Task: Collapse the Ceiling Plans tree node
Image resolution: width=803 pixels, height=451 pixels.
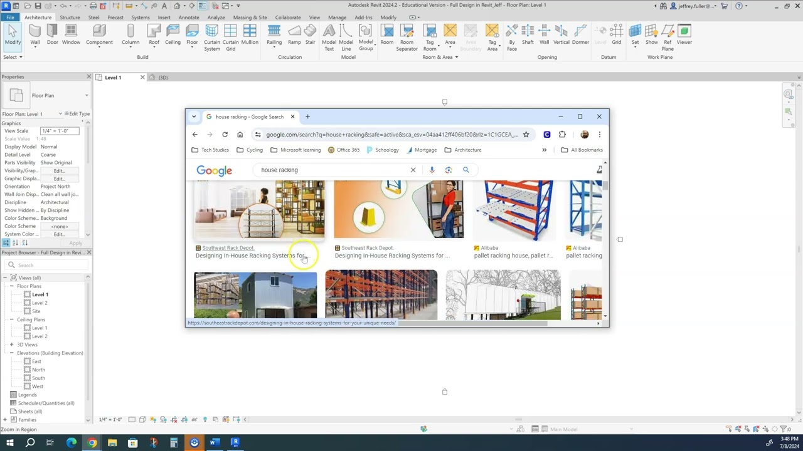Action: [11, 319]
